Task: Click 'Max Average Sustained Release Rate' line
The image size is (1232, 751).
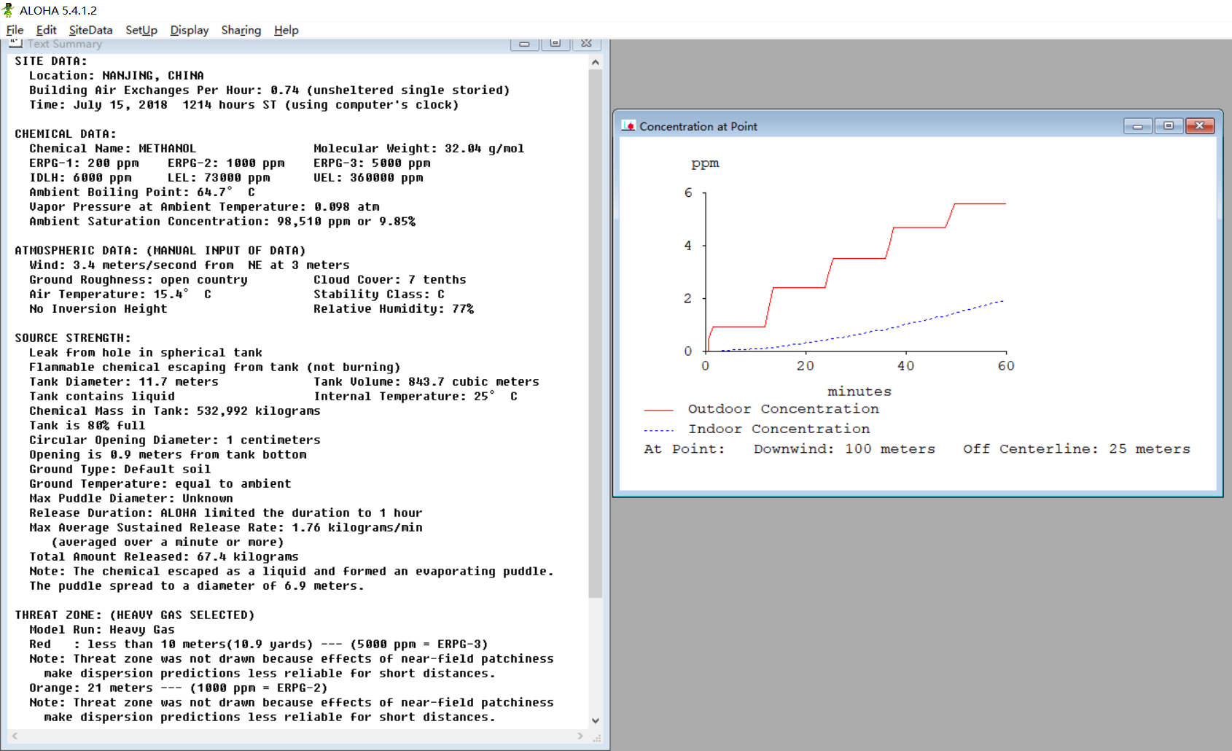Action: click(226, 528)
